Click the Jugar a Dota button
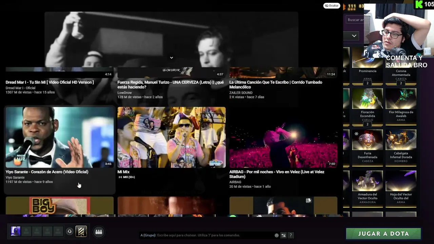The image size is (434, 244). [383, 233]
